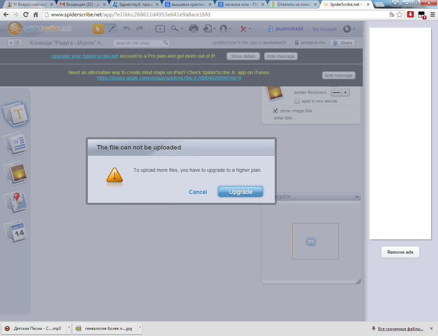
Task: Switch to the Здравствуй, празд tab
Action: click(135, 4)
